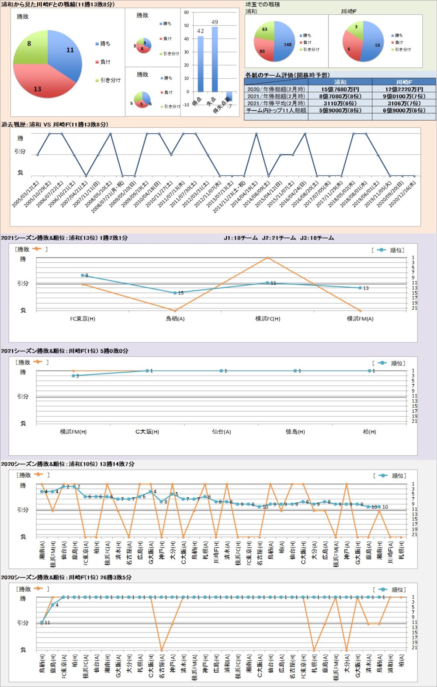Click heading 2020シーズン 浦和(10位) 13勝14敗7分
437x687 pixels.
pyautogui.click(x=68, y=464)
